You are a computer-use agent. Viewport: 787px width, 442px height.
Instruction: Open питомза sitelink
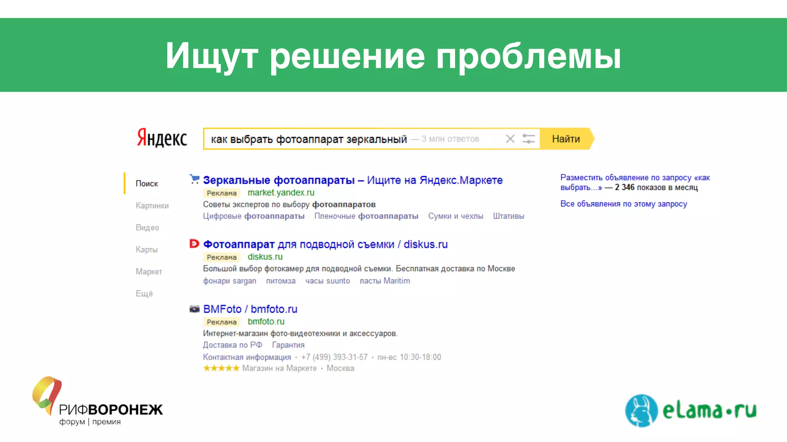281,281
